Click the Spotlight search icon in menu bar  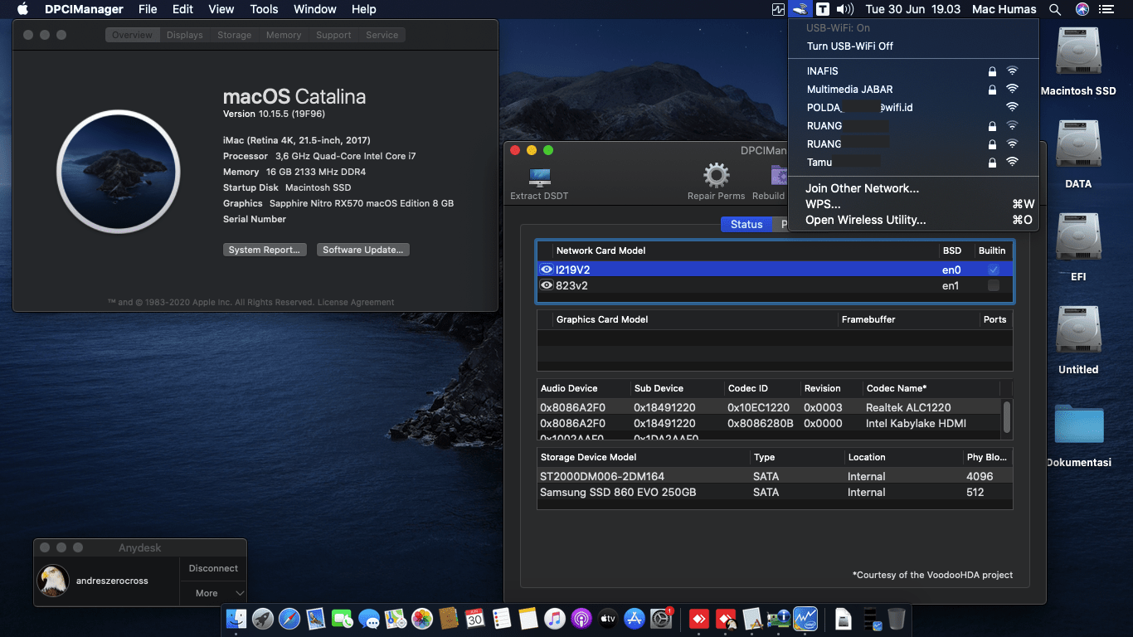point(1054,9)
